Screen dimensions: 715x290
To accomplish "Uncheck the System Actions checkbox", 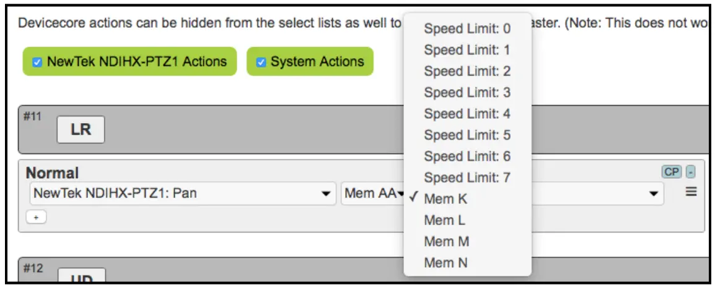I will [261, 62].
